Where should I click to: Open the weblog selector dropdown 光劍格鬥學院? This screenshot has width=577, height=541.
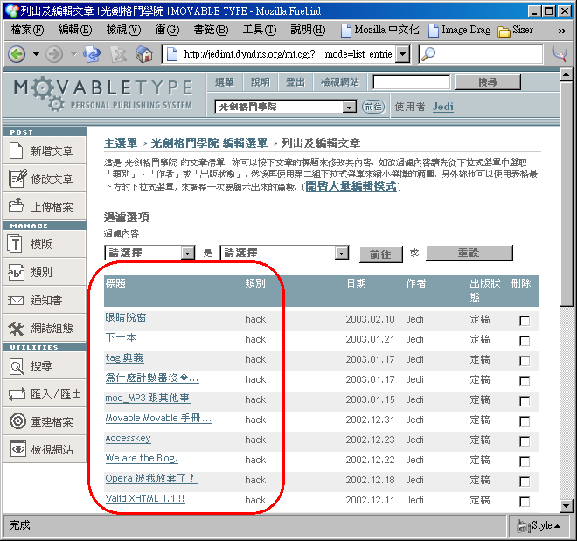pos(286,107)
